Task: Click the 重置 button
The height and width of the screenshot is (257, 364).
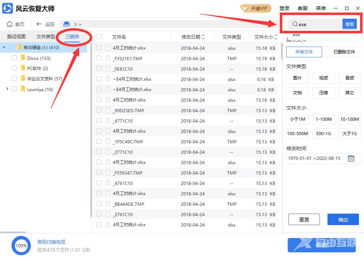Action: tap(304, 219)
